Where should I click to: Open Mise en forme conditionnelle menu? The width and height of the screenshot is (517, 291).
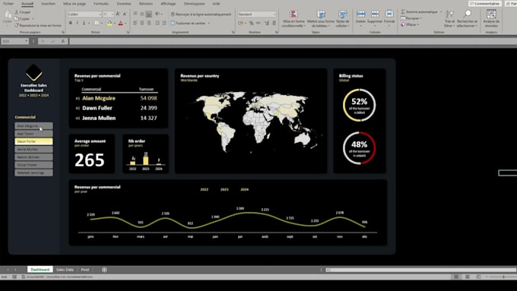pyautogui.click(x=293, y=18)
